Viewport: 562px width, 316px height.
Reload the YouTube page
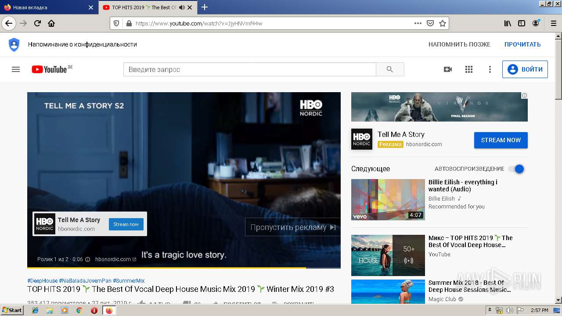[37, 23]
